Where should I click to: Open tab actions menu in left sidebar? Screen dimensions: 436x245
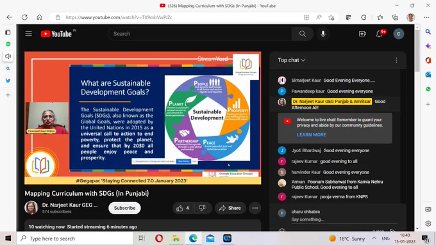8,33
